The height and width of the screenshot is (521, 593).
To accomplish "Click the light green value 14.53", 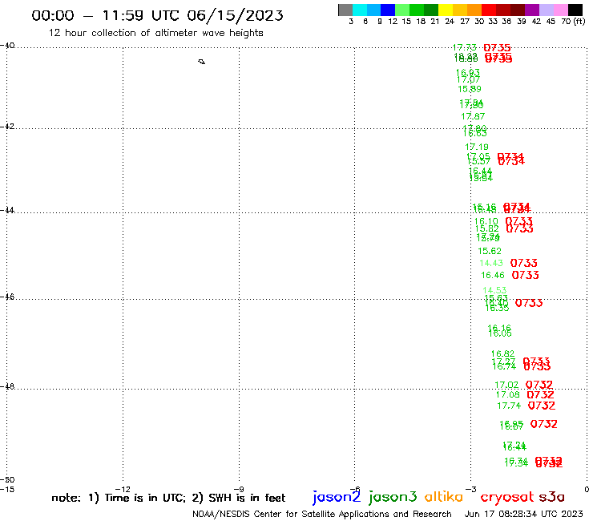I will click(494, 290).
